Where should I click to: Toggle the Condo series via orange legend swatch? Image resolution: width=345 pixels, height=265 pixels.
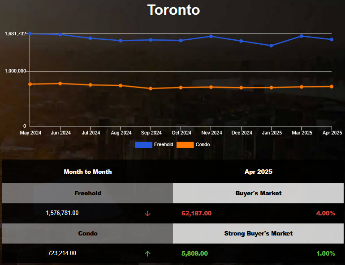pyautogui.click(x=185, y=145)
